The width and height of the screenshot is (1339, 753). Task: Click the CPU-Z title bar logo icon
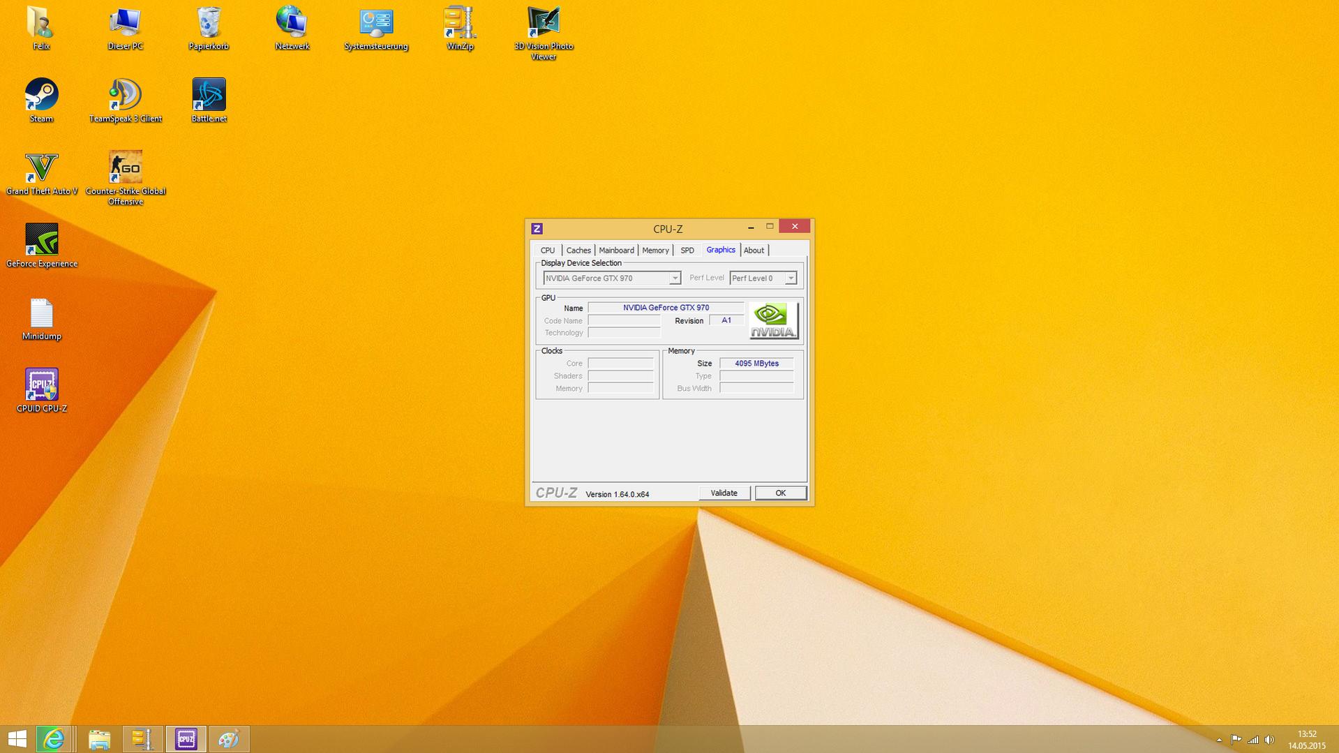537,229
